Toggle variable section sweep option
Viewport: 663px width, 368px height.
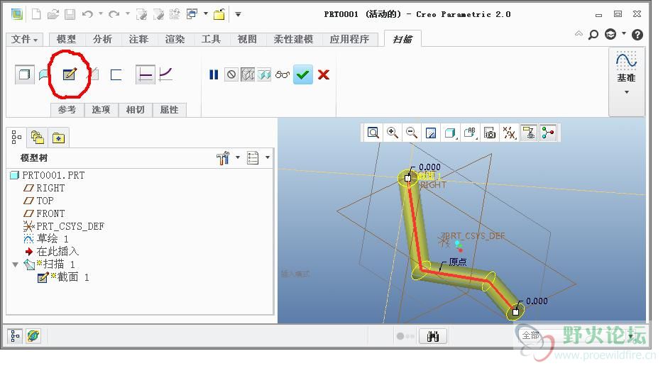point(165,74)
